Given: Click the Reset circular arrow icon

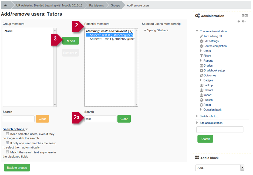Looking at the screenshot, I should 201,105.
